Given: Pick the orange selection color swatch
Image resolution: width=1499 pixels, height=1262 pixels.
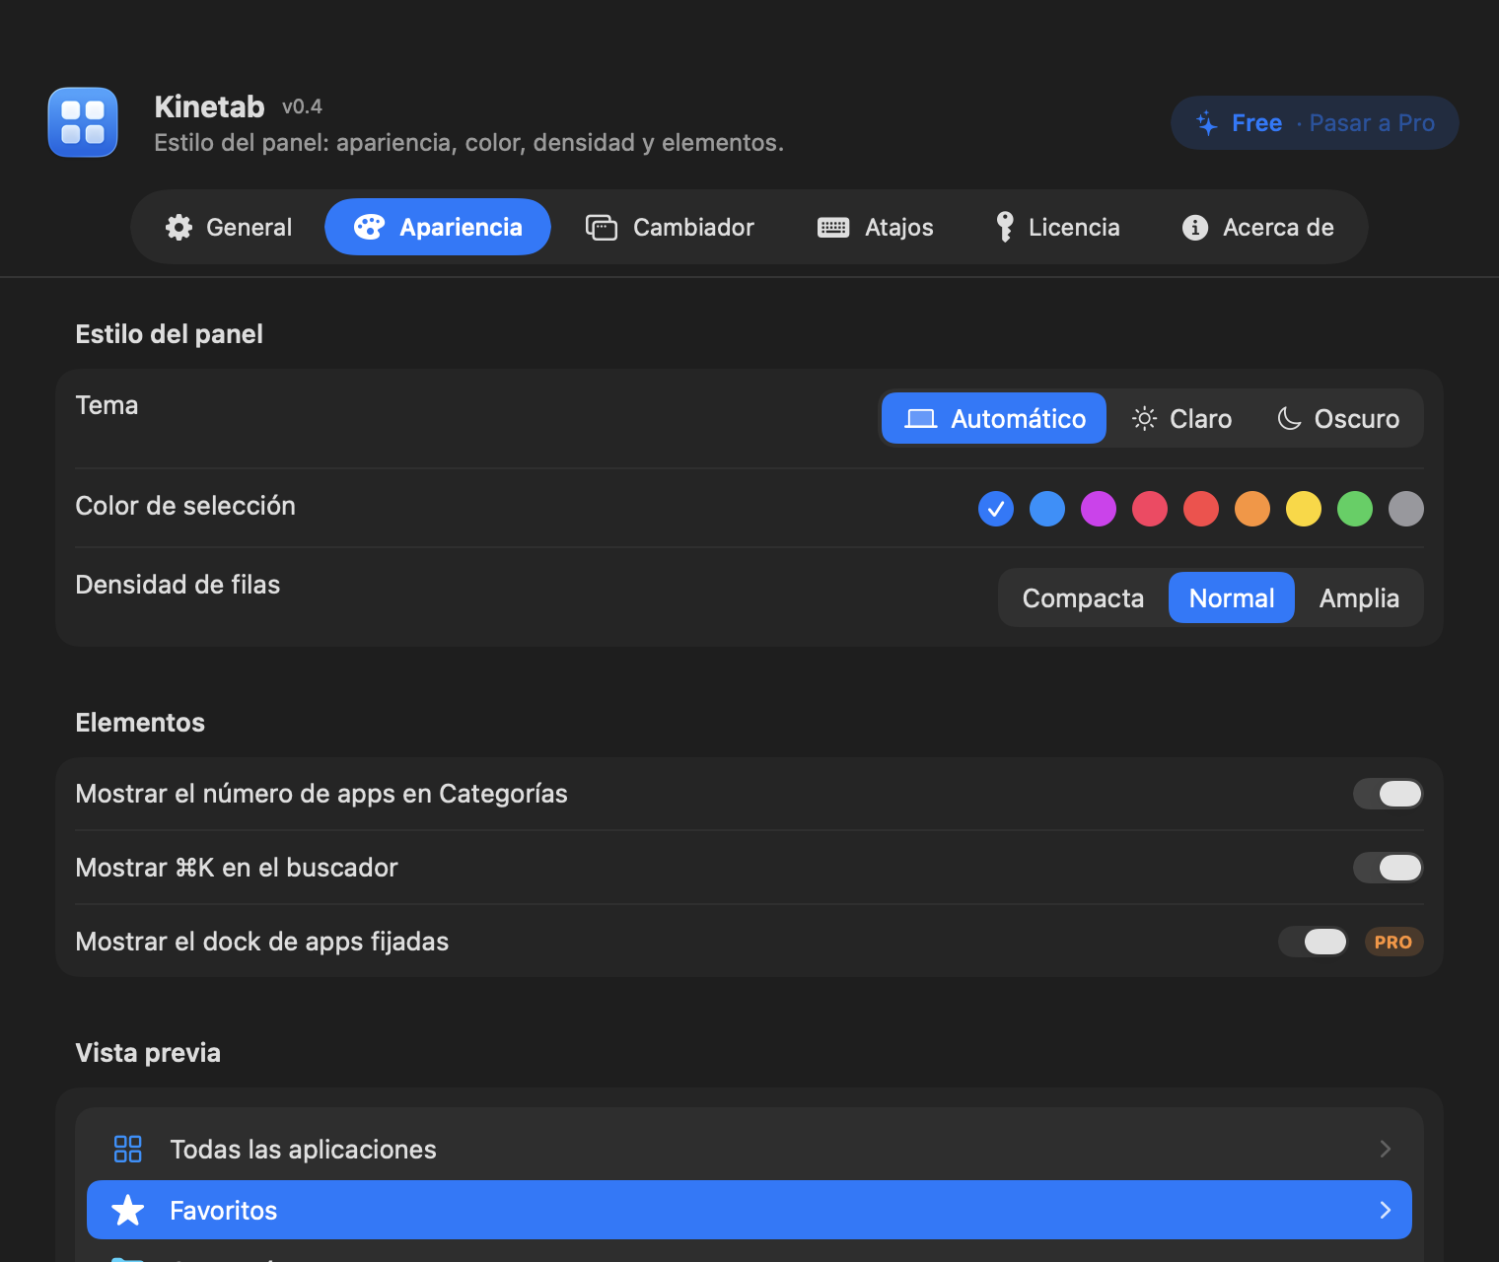Looking at the screenshot, I should [x=1252, y=509].
